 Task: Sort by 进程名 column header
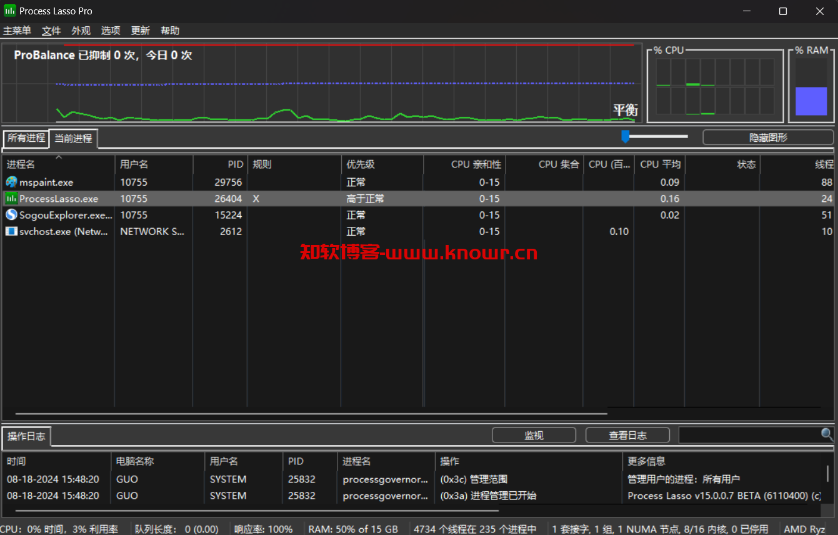[58, 164]
